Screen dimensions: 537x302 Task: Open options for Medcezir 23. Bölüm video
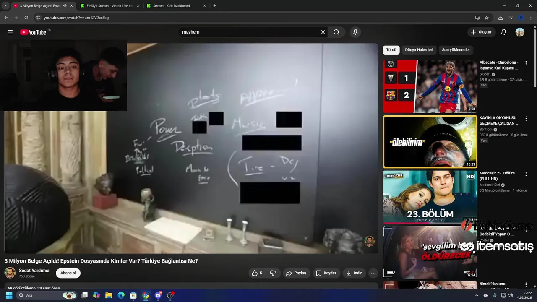[526, 174]
